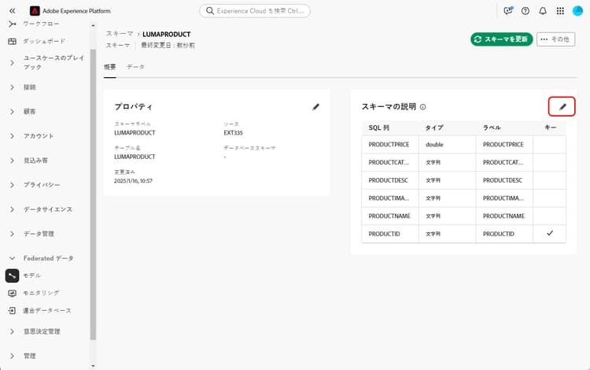Switch to the 概要 tab

click(x=110, y=67)
